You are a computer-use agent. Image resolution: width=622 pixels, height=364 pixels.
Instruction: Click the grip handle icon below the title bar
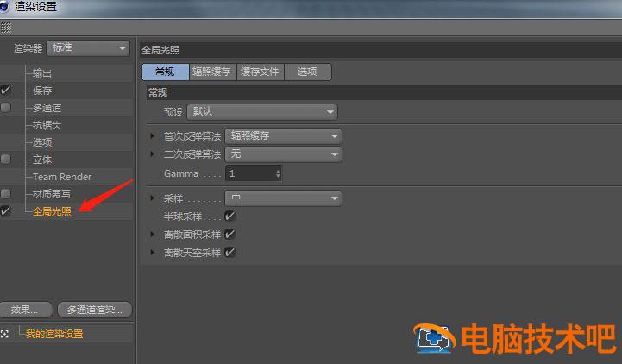[5, 28]
